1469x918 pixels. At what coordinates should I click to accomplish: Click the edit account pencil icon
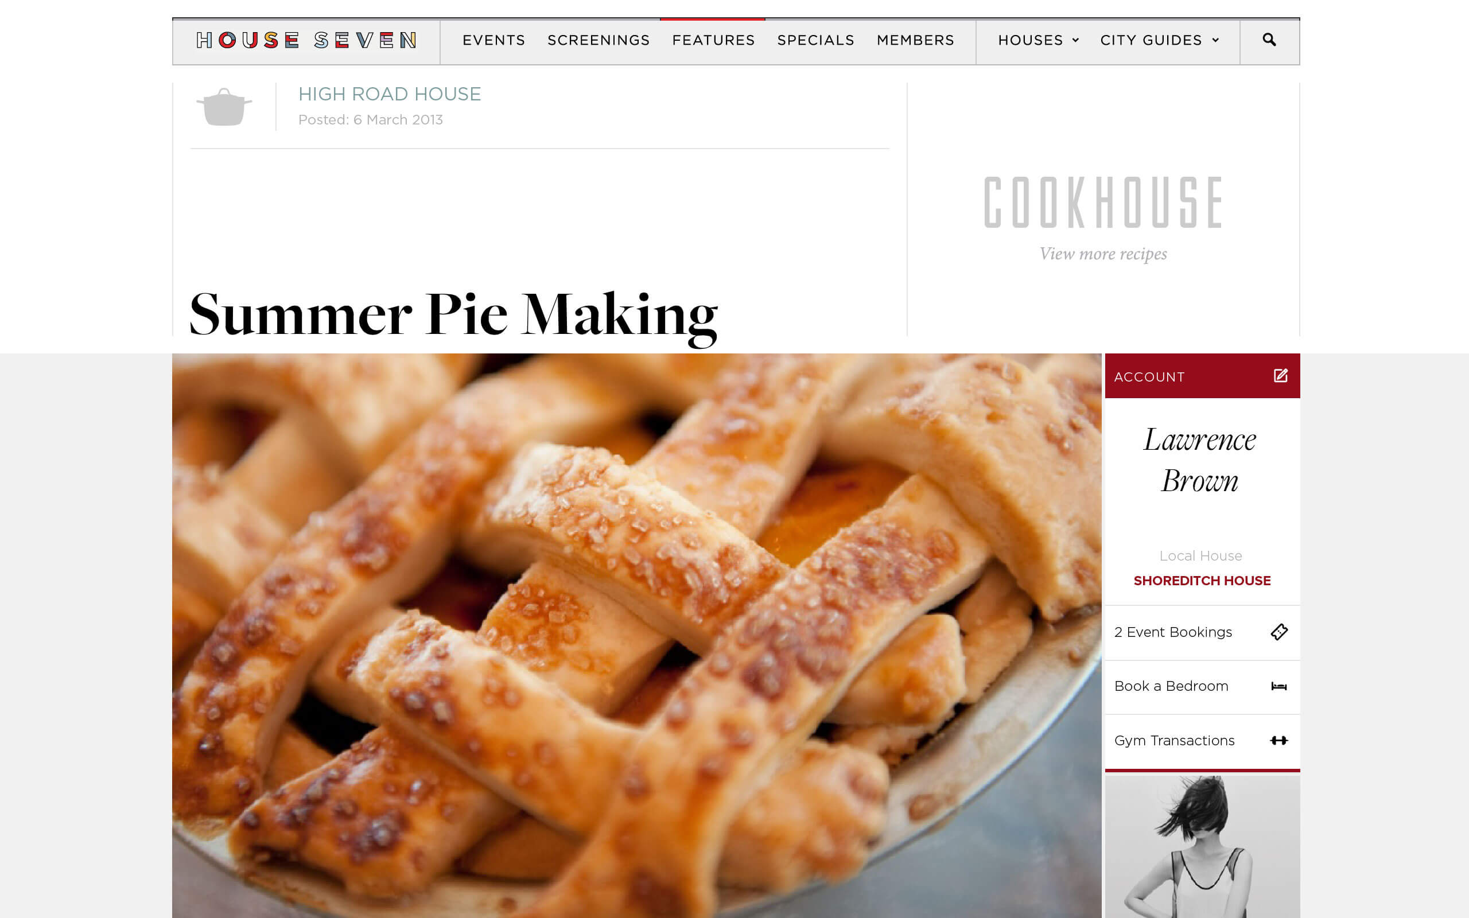point(1280,376)
